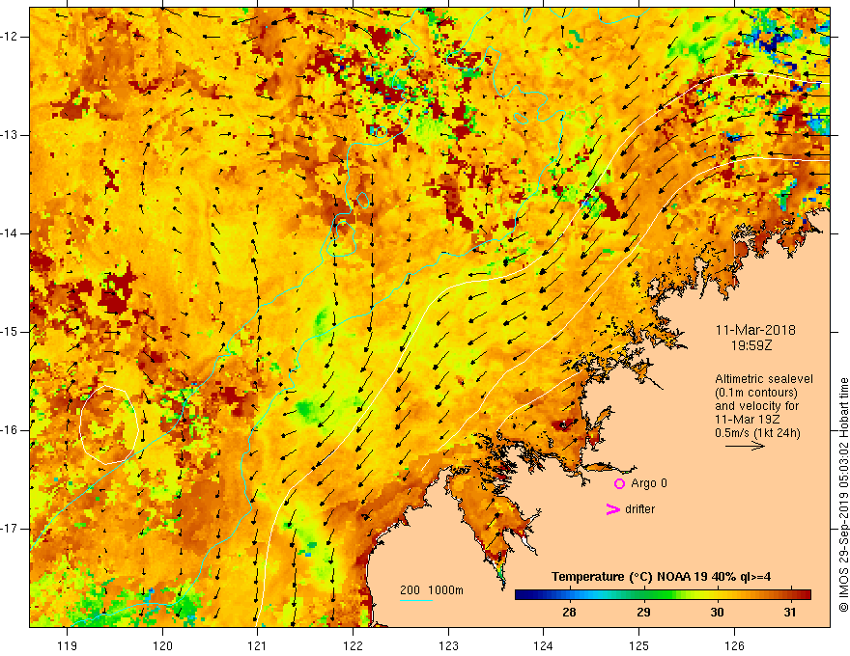Click the color bar label 28

[x=569, y=613]
